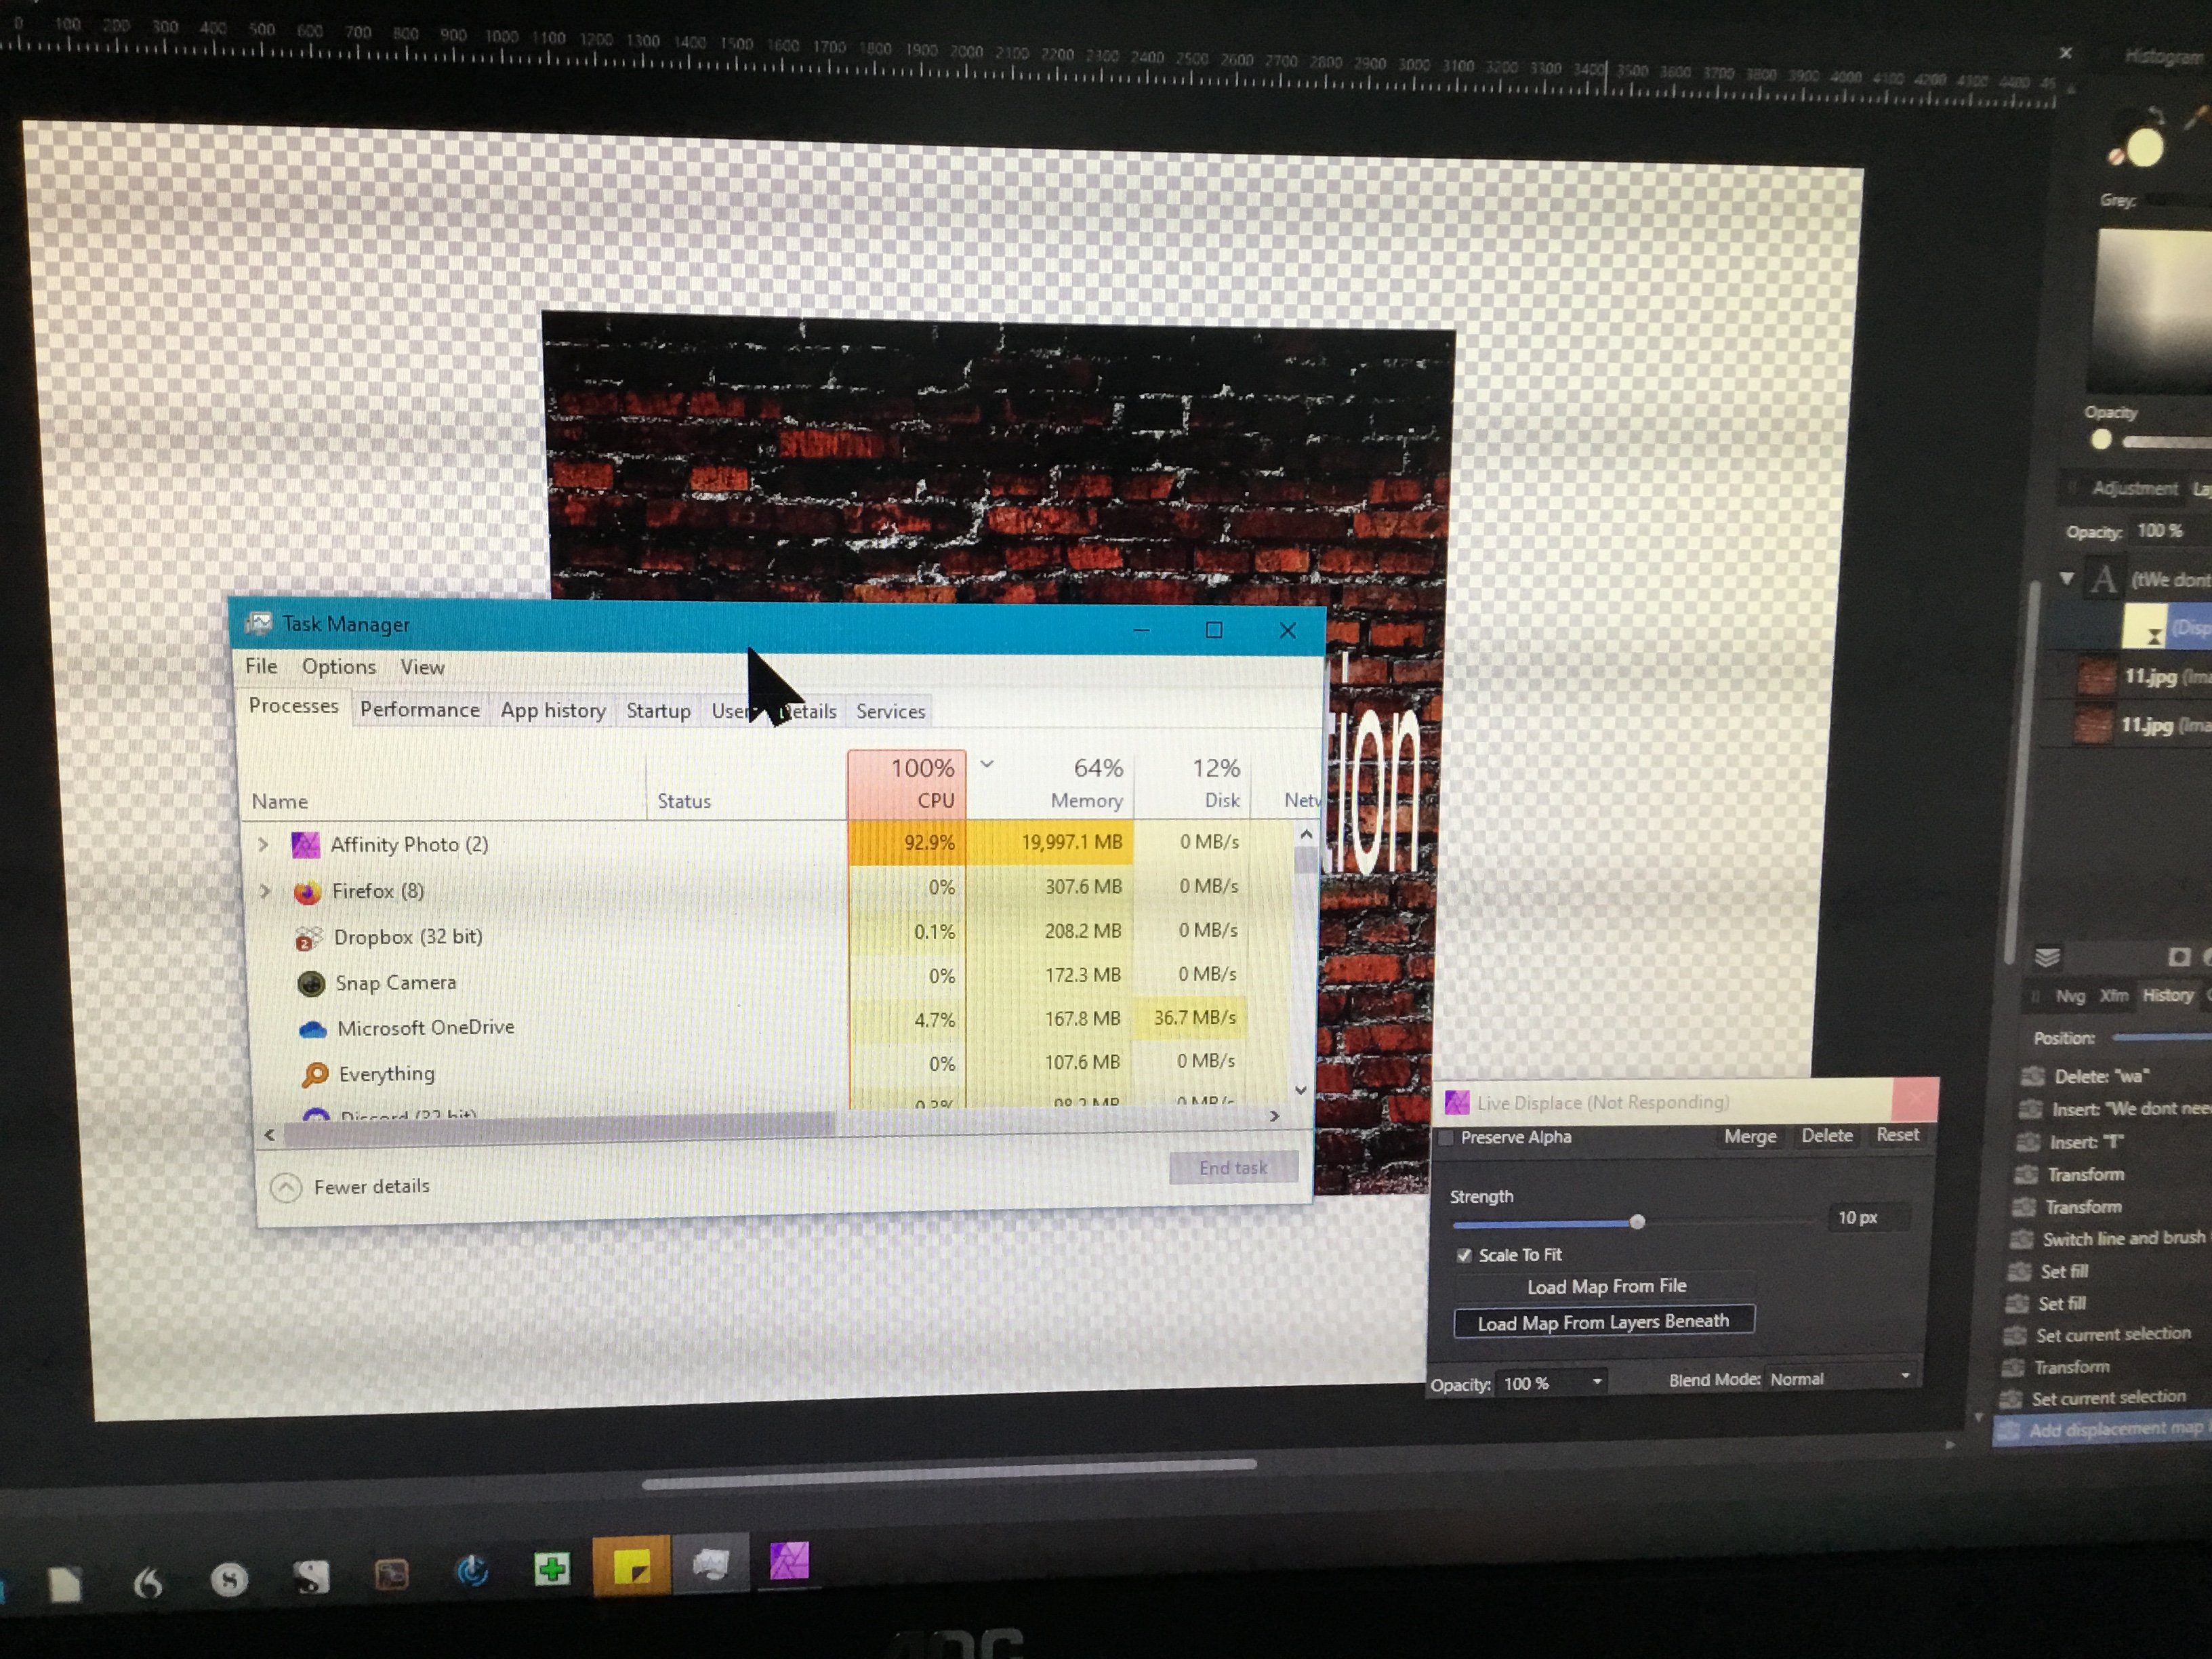Screen dimensions: 2212x1659
Task: Click the Affinity Photo icon in Task Manager list
Action: pos(306,846)
